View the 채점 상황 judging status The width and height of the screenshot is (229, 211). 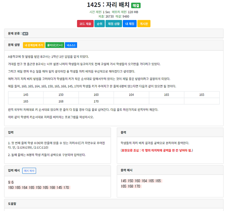click(113, 24)
